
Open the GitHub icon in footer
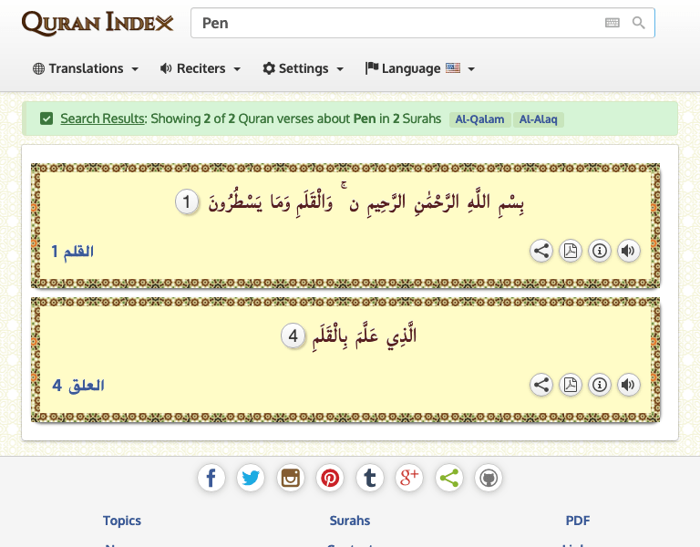pyautogui.click(x=489, y=478)
